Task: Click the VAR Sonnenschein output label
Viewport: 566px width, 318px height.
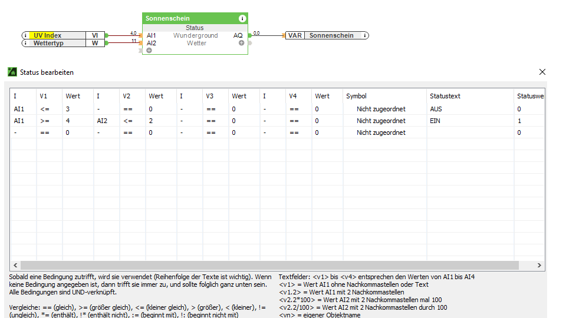Action: (x=331, y=35)
